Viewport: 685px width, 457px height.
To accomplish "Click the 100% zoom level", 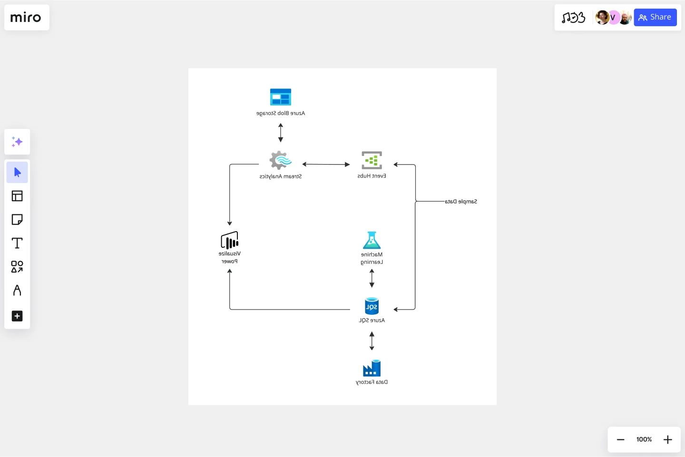I will tap(644, 439).
